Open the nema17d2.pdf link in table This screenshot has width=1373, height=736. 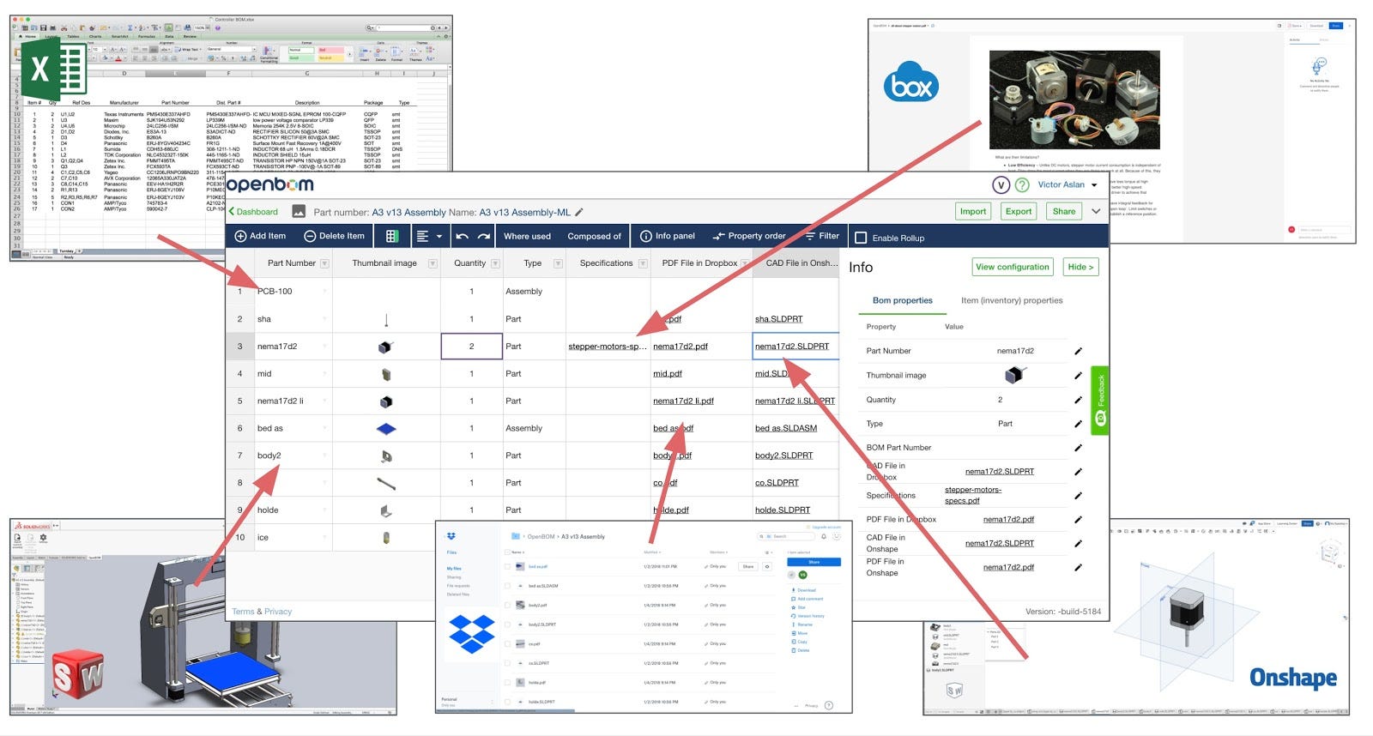pyautogui.click(x=680, y=347)
